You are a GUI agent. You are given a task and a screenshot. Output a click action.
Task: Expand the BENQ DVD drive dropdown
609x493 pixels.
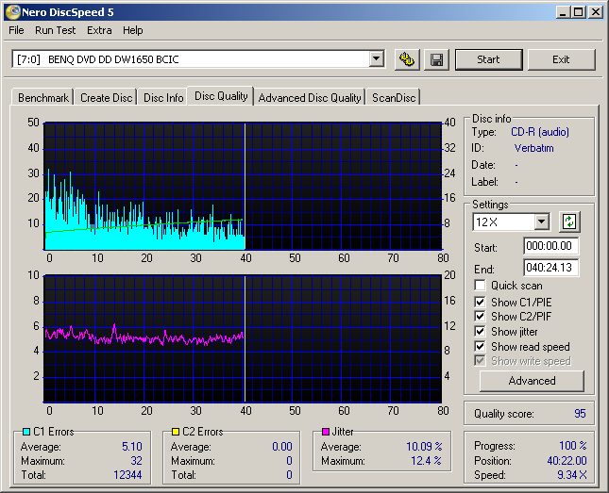tap(376, 59)
